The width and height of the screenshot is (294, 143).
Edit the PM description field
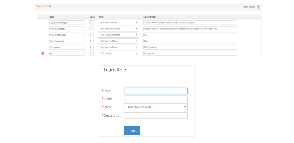[x=190, y=35]
